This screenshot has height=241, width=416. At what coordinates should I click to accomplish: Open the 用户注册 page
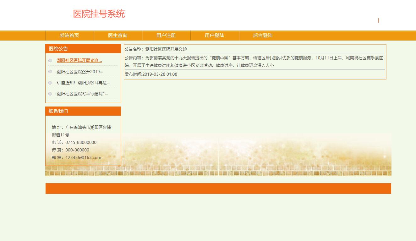(166, 36)
